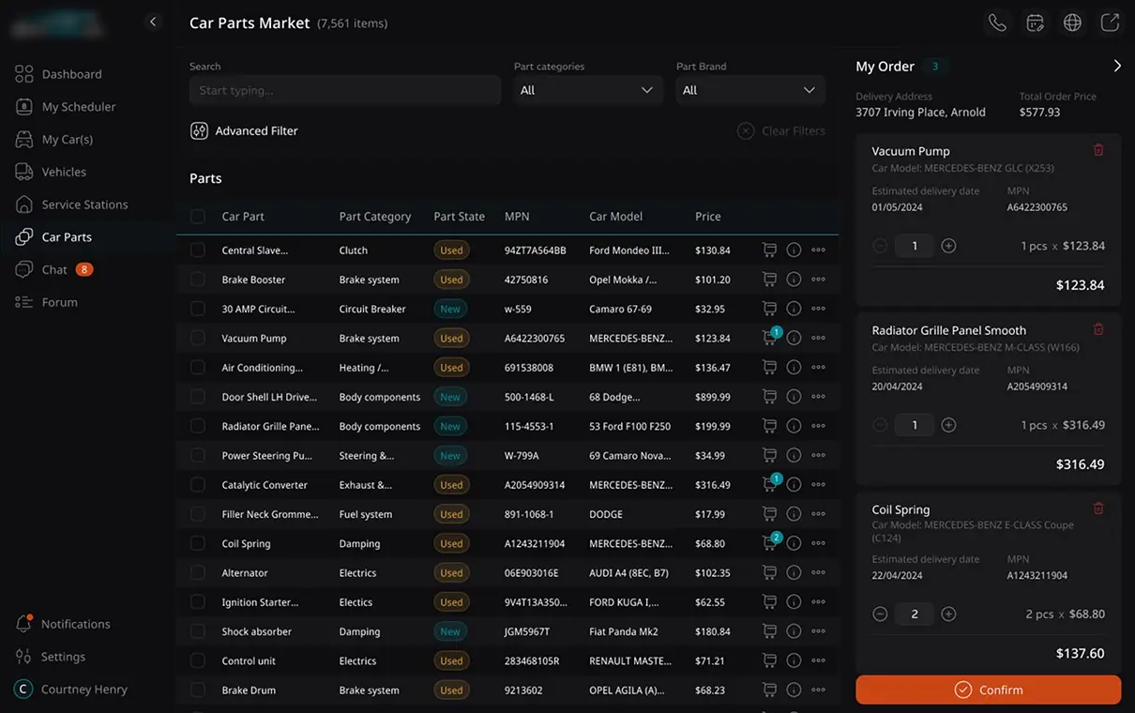Sort table by Price column header
The image size is (1135, 713).
coord(708,217)
